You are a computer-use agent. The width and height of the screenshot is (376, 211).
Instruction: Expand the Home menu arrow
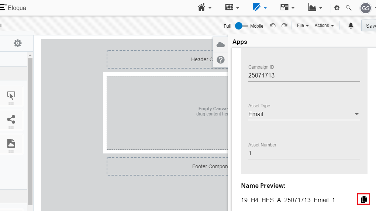pos(210,8)
